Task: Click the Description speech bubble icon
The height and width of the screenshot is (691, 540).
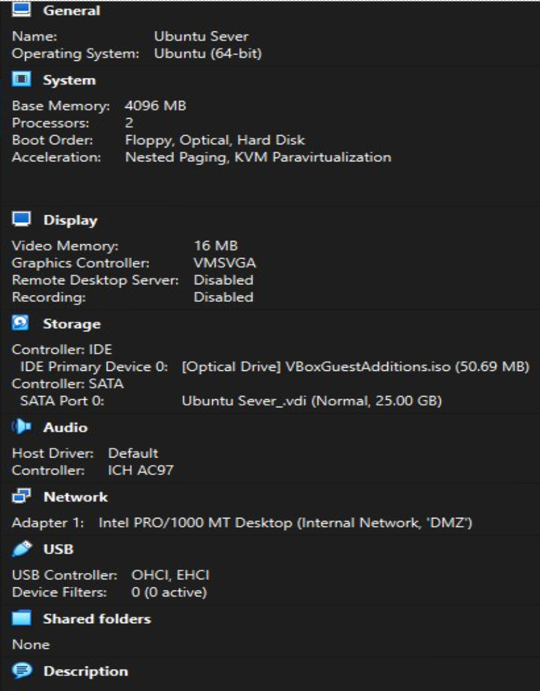Action: (21, 671)
